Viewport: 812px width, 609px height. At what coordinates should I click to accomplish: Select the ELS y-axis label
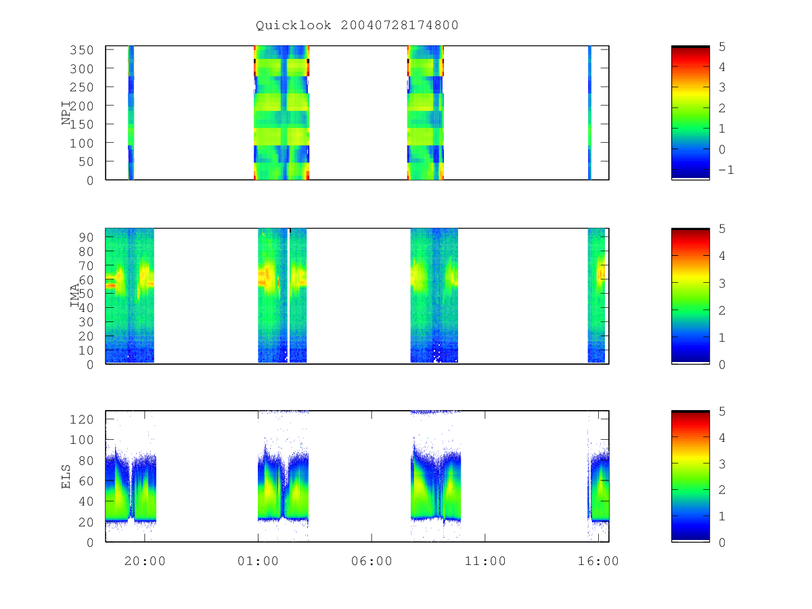tap(66, 476)
